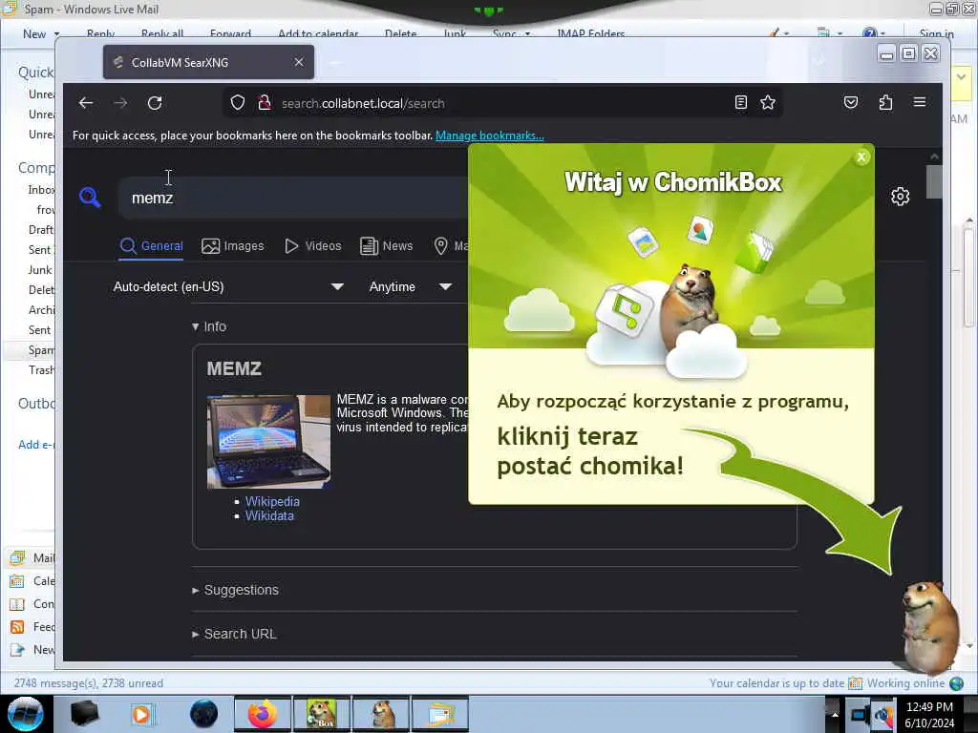The width and height of the screenshot is (978, 733).
Task: Click the browser page vertical scrollbar thumb
Action: click(x=934, y=181)
